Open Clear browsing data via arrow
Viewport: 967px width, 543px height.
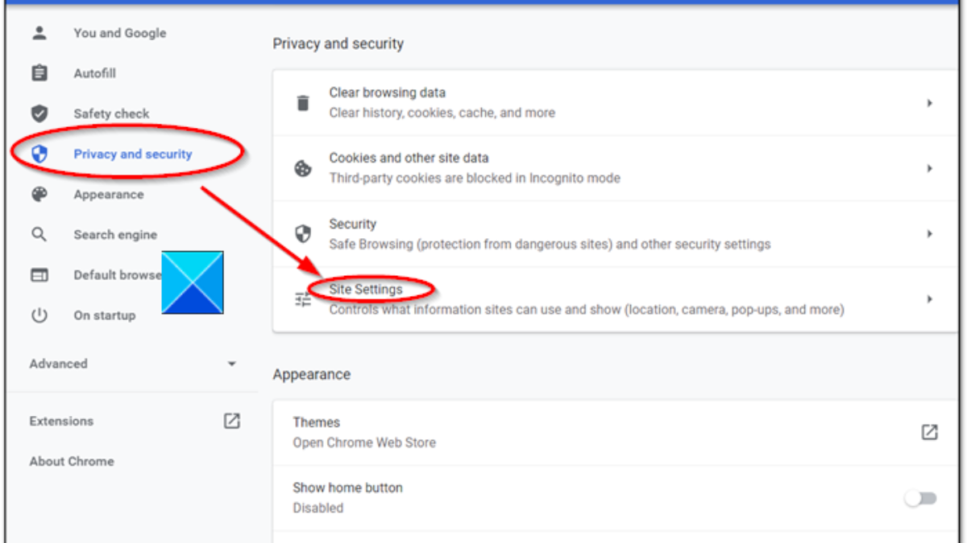[x=929, y=103]
